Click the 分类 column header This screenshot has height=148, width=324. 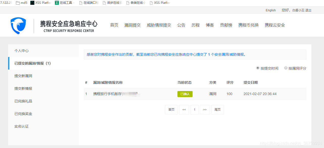tap(213, 82)
